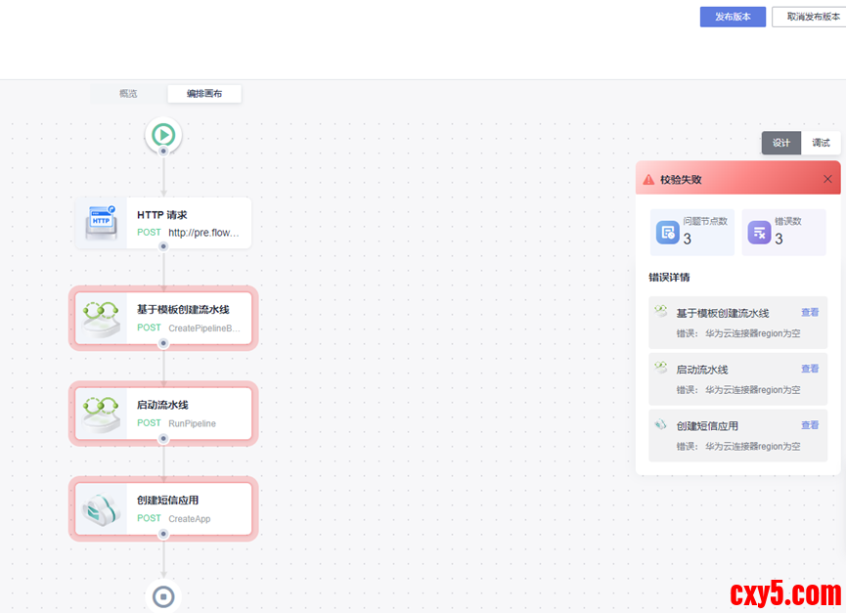View error for 基于模板创建流水线
The height and width of the screenshot is (613, 846).
tap(810, 313)
